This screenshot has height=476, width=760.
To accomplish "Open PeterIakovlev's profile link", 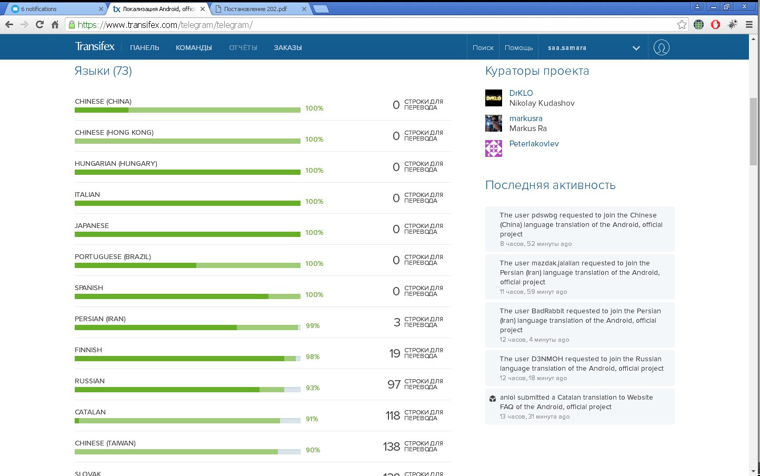I will click(534, 144).
